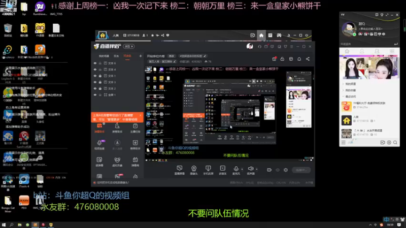
Task: Hide the 文本 6 source layer
Action: (x=95, y=63)
